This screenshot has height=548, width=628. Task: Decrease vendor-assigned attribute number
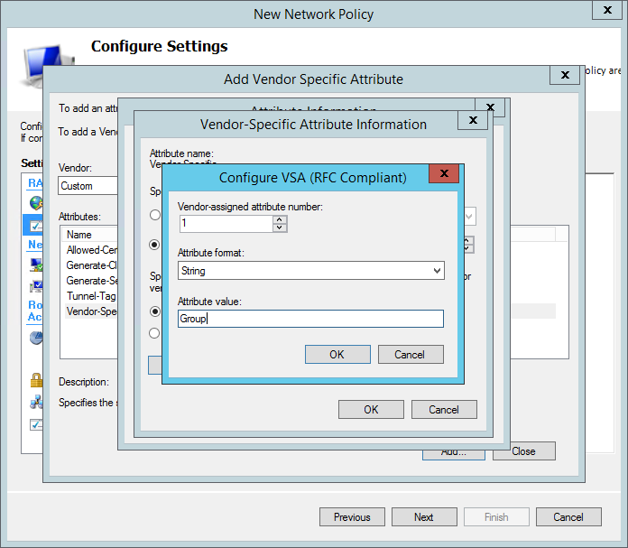(280, 228)
